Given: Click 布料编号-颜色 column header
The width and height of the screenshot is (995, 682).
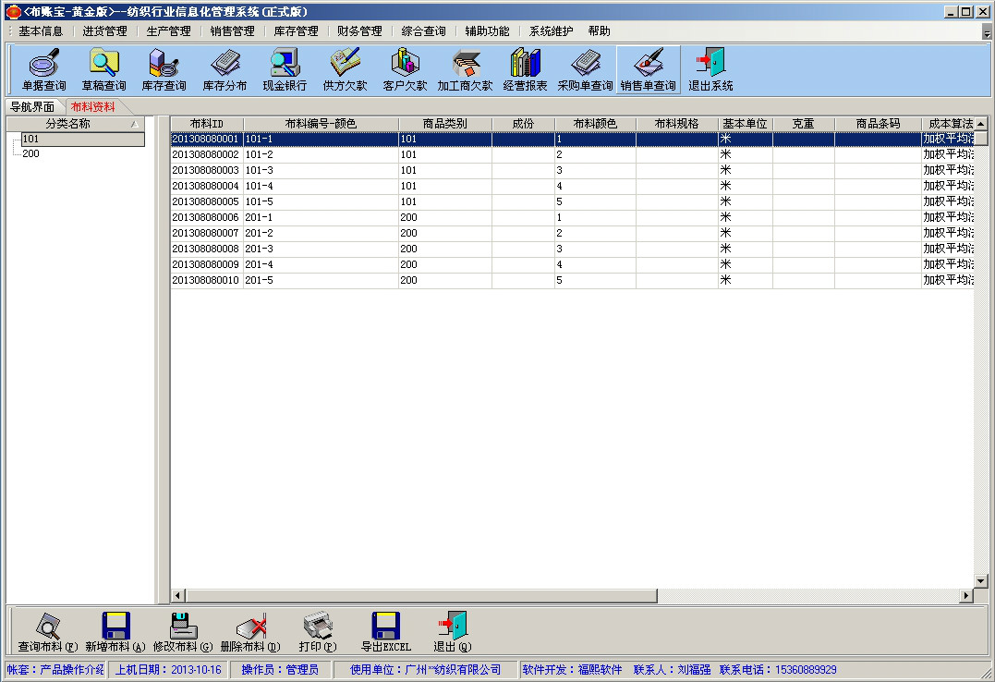Looking at the screenshot, I should [x=322, y=124].
